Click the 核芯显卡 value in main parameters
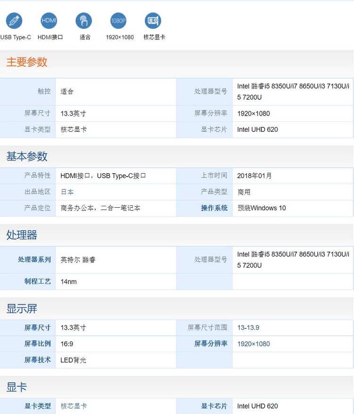Image resolution: width=354 pixels, height=414 pixels. 74,129
